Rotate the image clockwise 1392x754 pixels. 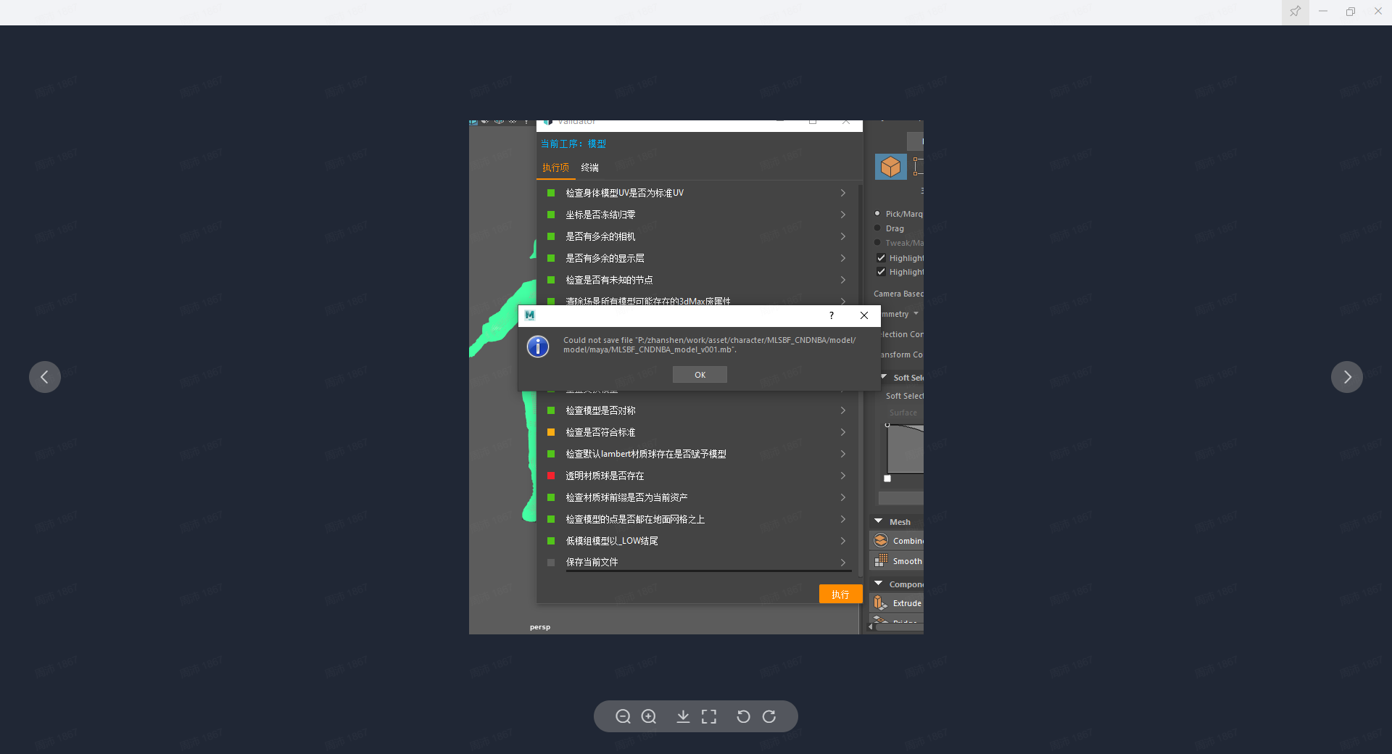(769, 716)
